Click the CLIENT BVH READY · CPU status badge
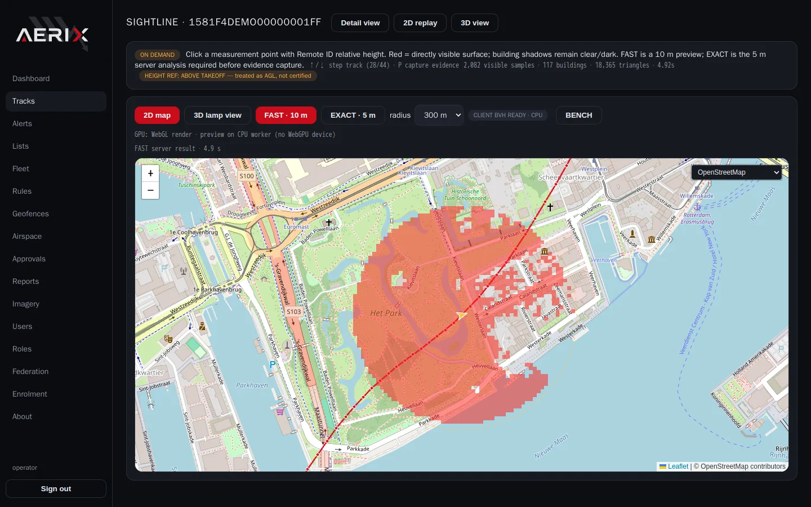This screenshot has height=507, width=811. tap(508, 115)
